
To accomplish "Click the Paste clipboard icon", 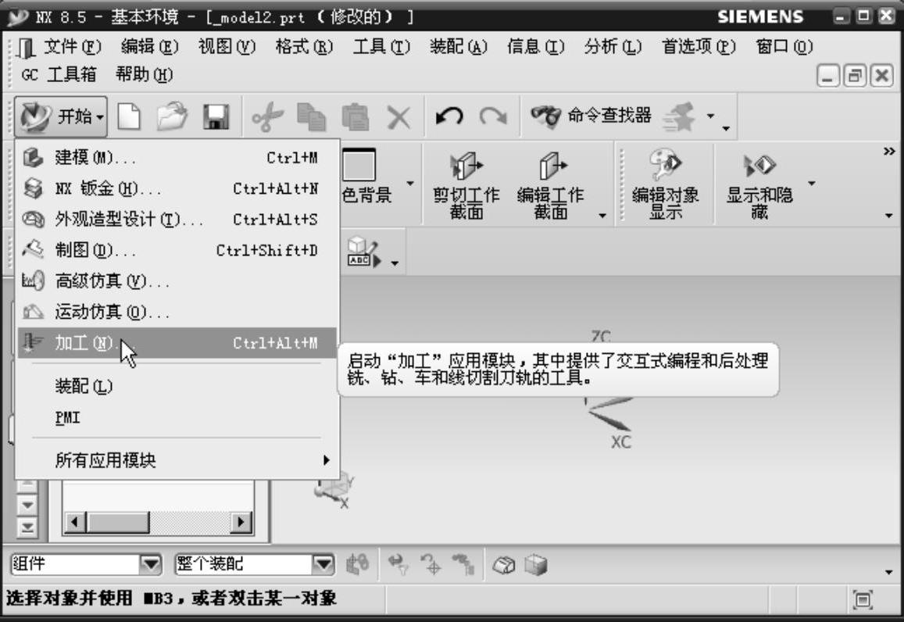I will coord(356,117).
